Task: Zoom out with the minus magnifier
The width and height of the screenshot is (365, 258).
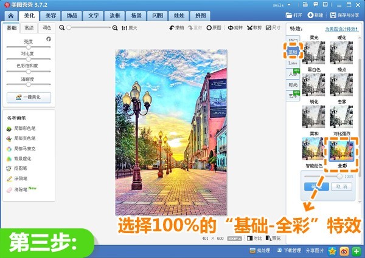Action: click(61, 28)
